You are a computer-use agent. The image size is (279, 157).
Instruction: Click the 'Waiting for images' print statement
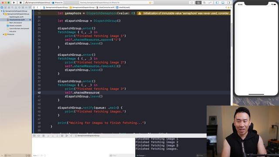tap(102, 123)
